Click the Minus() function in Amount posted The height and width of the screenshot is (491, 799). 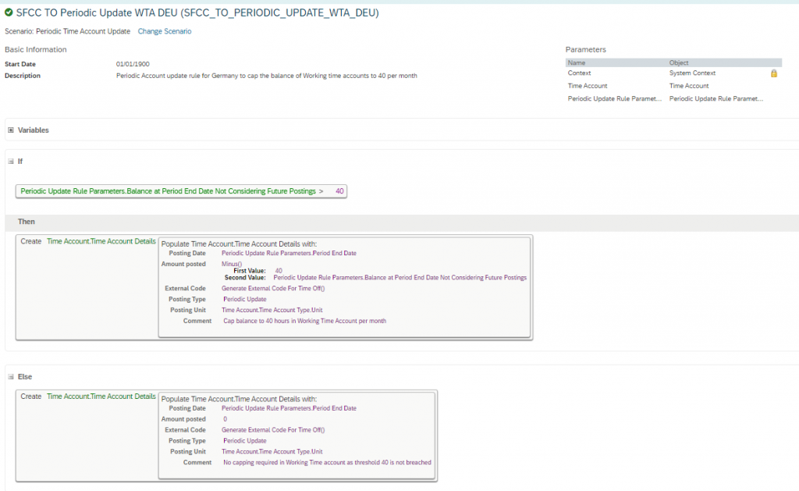pyautogui.click(x=232, y=264)
